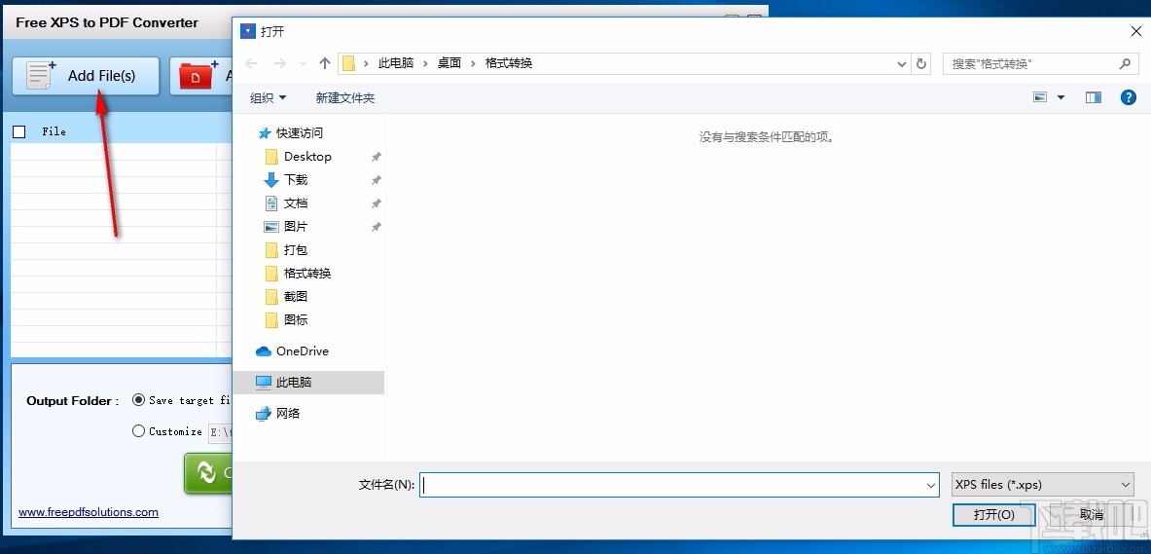Click the Customize output path field
The image size is (1151, 554).
(220, 432)
